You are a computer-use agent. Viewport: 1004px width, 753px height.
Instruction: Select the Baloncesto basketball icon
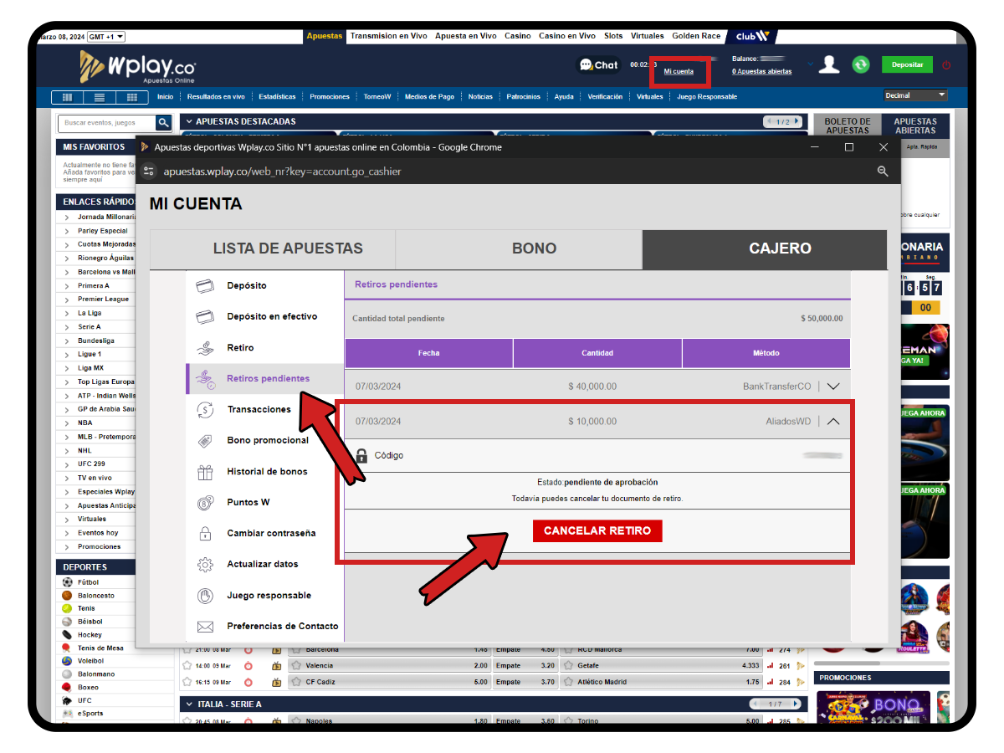pyautogui.click(x=68, y=596)
